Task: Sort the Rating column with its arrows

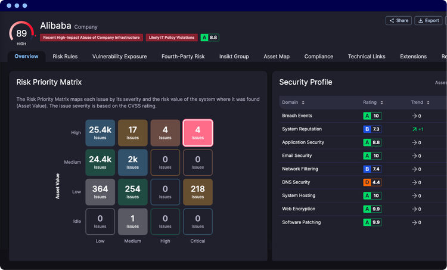Action: (x=381, y=103)
